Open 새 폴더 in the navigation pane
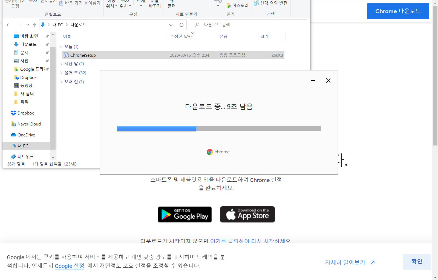438x280 pixels. (x=27, y=94)
